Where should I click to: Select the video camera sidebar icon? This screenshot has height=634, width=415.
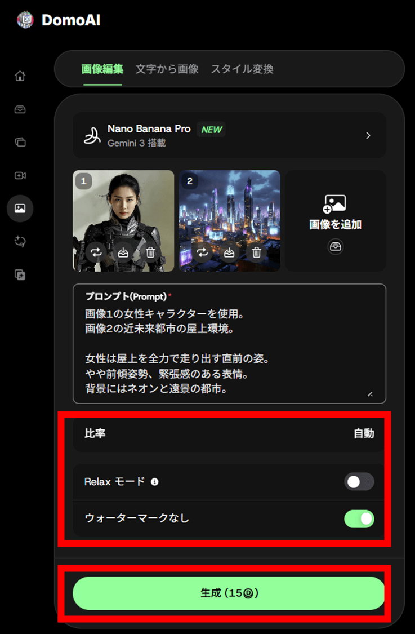coord(20,175)
